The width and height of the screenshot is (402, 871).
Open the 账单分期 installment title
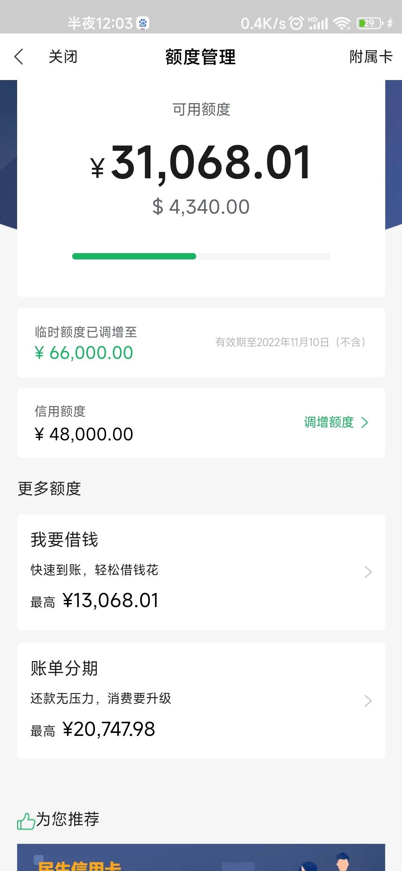tap(64, 668)
